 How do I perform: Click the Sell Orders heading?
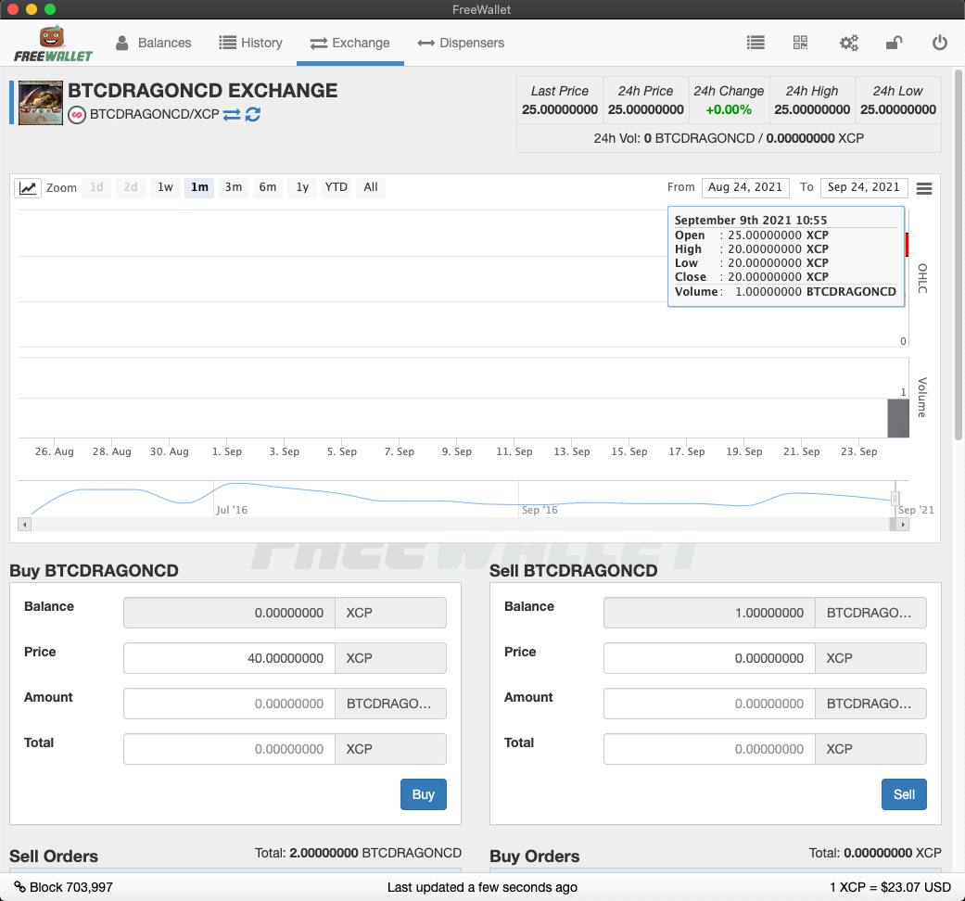pyautogui.click(x=54, y=857)
